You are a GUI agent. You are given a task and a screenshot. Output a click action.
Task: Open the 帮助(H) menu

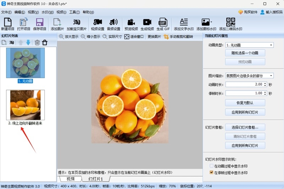tap(88, 12)
